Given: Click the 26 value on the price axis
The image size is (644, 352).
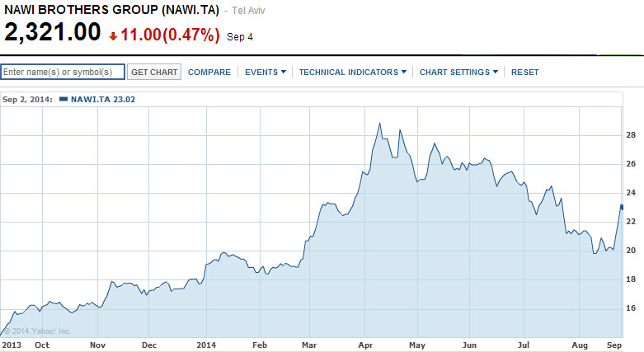Looking at the screenshot, I should 631,164.
